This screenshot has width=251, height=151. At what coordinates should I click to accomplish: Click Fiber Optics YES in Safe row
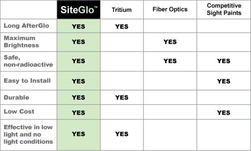[x=170, y=61]
